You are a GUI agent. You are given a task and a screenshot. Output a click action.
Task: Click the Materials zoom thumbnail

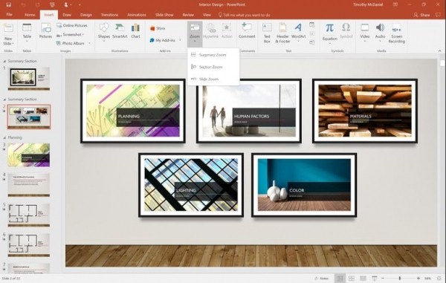click(x=365, y=111)
